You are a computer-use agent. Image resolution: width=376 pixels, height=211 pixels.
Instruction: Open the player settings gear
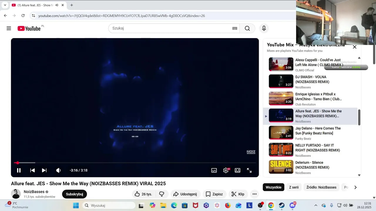pyautogui.click(x=226, y=170)
